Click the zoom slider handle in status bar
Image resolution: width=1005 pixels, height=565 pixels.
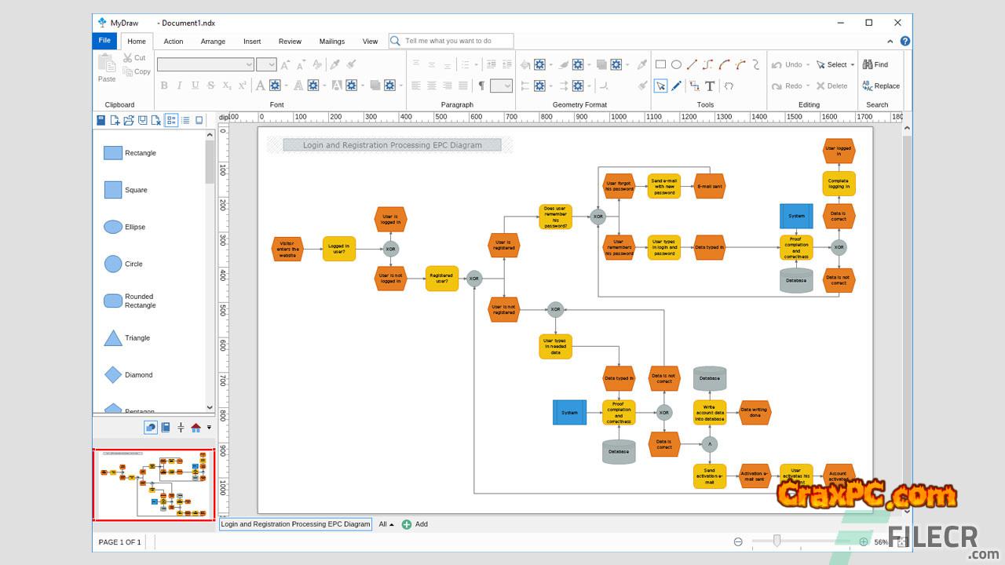(777, 541)
